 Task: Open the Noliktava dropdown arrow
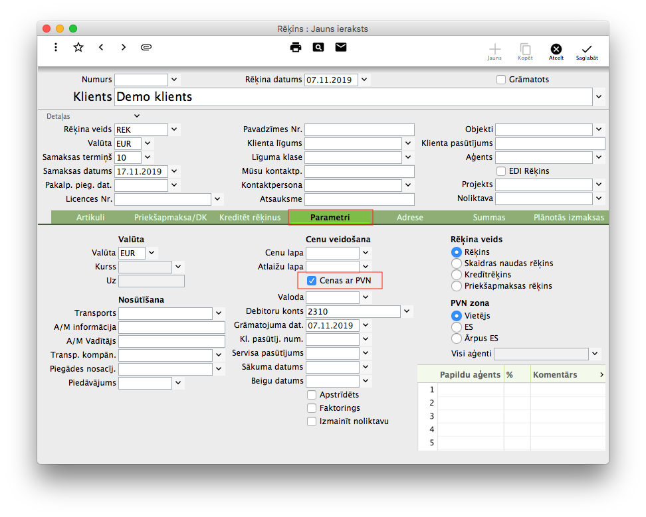coord(599,198)
